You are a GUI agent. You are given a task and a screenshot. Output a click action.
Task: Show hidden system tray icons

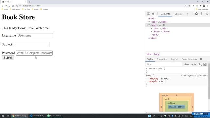[158, 116]
